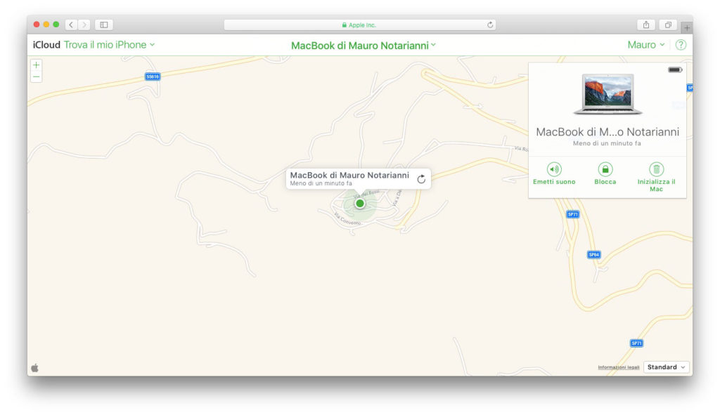Select the Blocca lock icon
This screenshot has width=720, height=415.
605,169
